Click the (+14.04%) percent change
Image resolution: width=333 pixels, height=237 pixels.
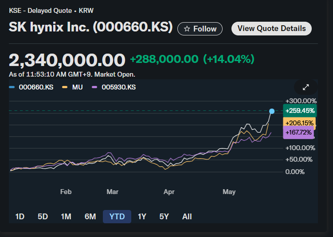click(229, 59)
